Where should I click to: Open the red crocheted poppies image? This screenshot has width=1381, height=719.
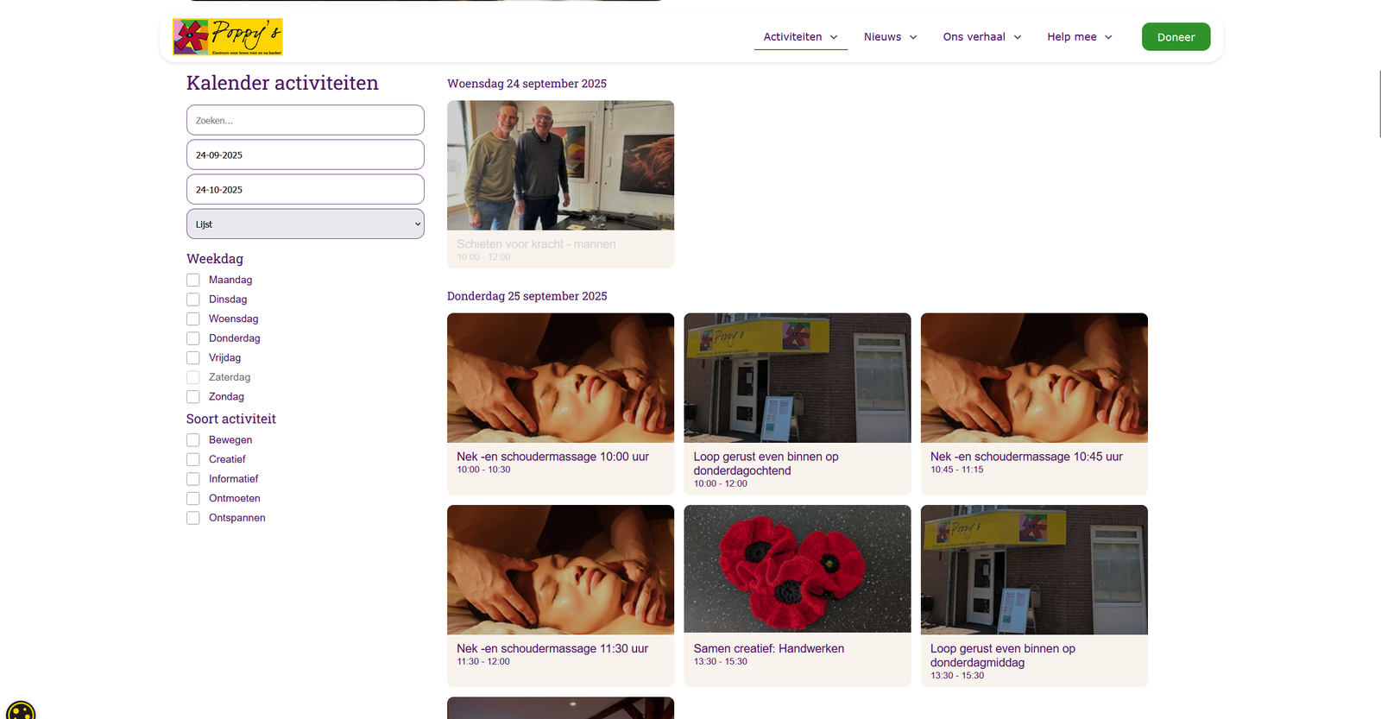(x=797, y=570)
